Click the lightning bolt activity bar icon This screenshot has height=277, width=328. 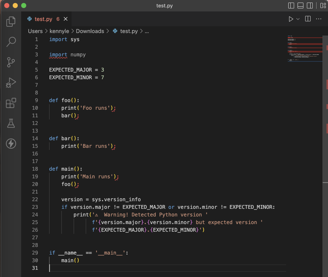[x=11, y=144]
